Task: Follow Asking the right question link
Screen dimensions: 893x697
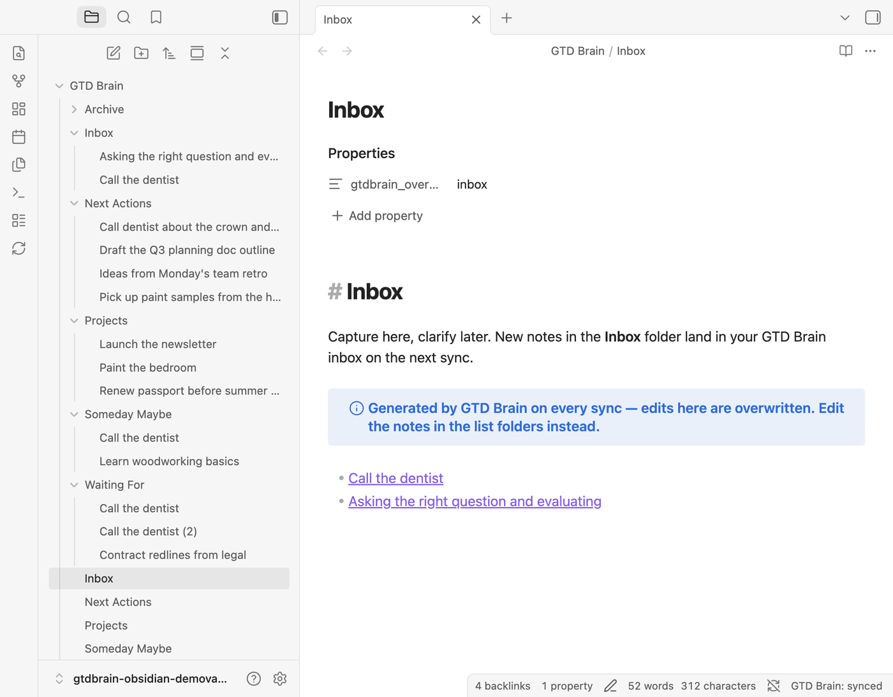Action: 475,501
